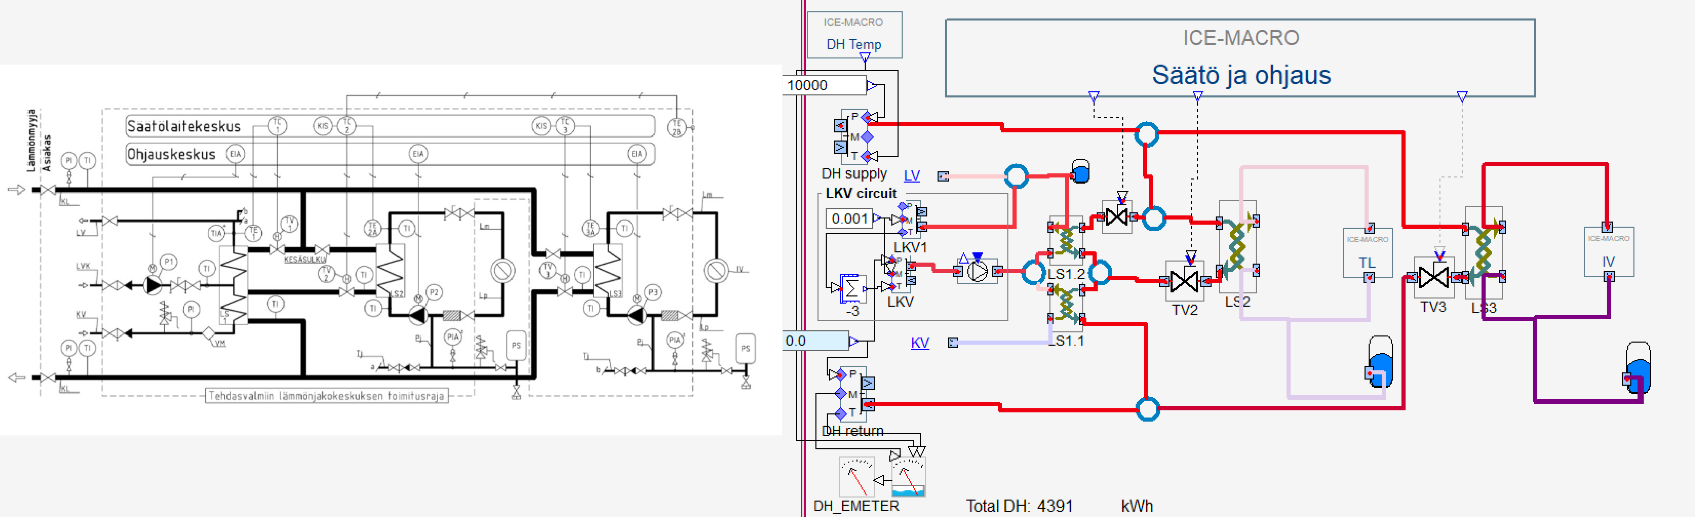1695x517 pixels.
Task: Follow the KV link
Action: pyautogui.click(x=920, y=343)
